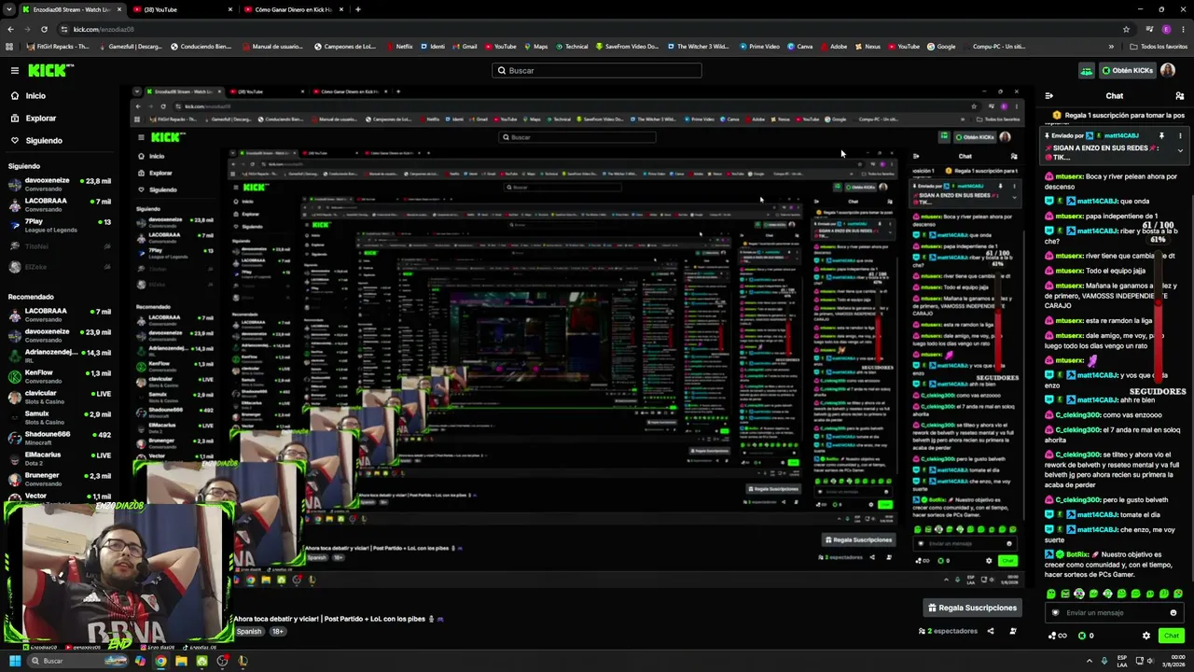Open Explorar in the sidebar
The width and height of the screenshot is (1194, 672).
pyautogui.click(x=41, y=119)
